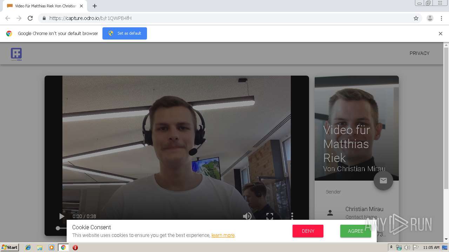The image size is (449, 252).
Task: Open the media player taskbar icon
Action: coord(52,247)
